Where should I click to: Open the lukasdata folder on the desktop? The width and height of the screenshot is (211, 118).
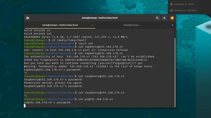pos(183,4)
